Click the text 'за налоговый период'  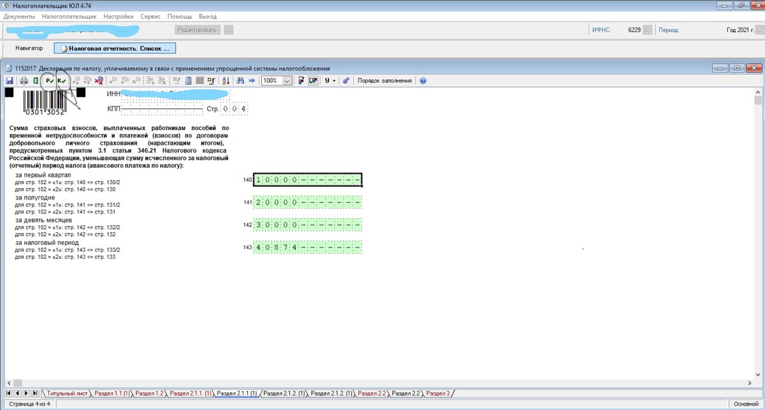[47, 242]
